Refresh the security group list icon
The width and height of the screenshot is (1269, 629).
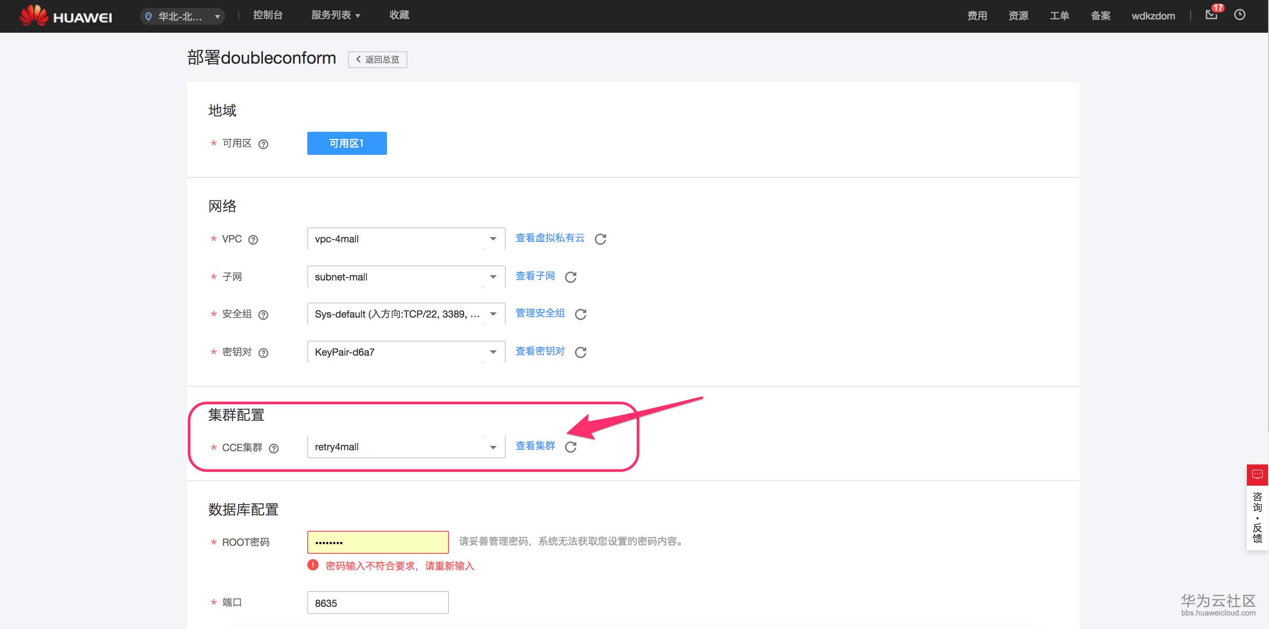(580, 314)
